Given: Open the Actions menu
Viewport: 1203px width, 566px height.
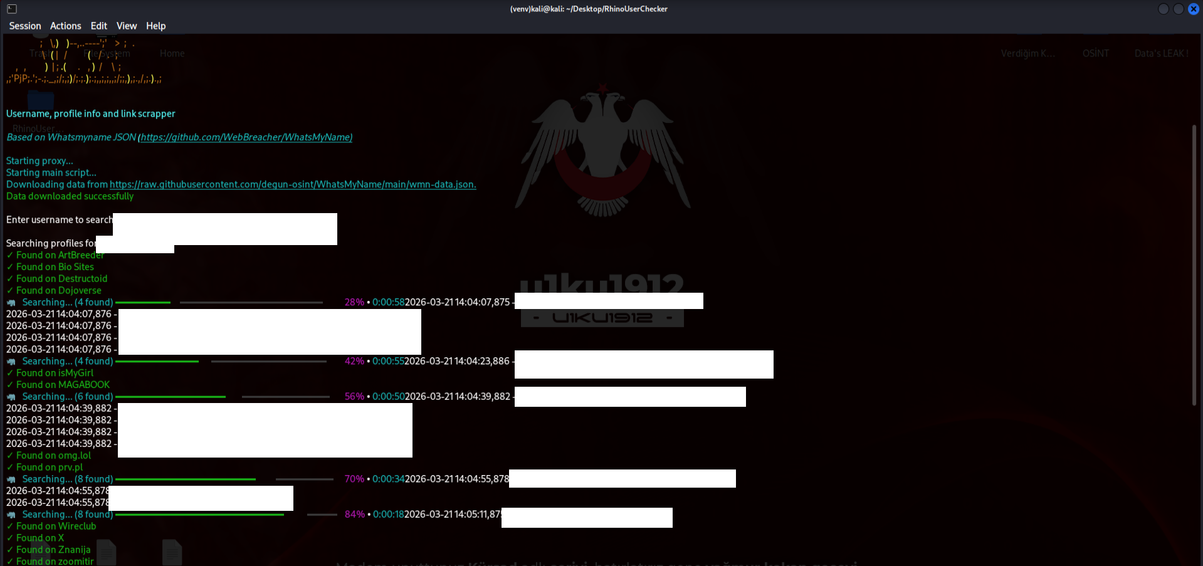Looking at the screenshot, I should pos(66,26).
